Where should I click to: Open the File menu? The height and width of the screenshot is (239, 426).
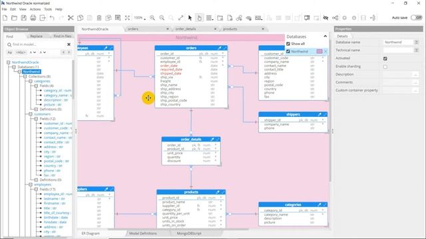click(5, 9)
